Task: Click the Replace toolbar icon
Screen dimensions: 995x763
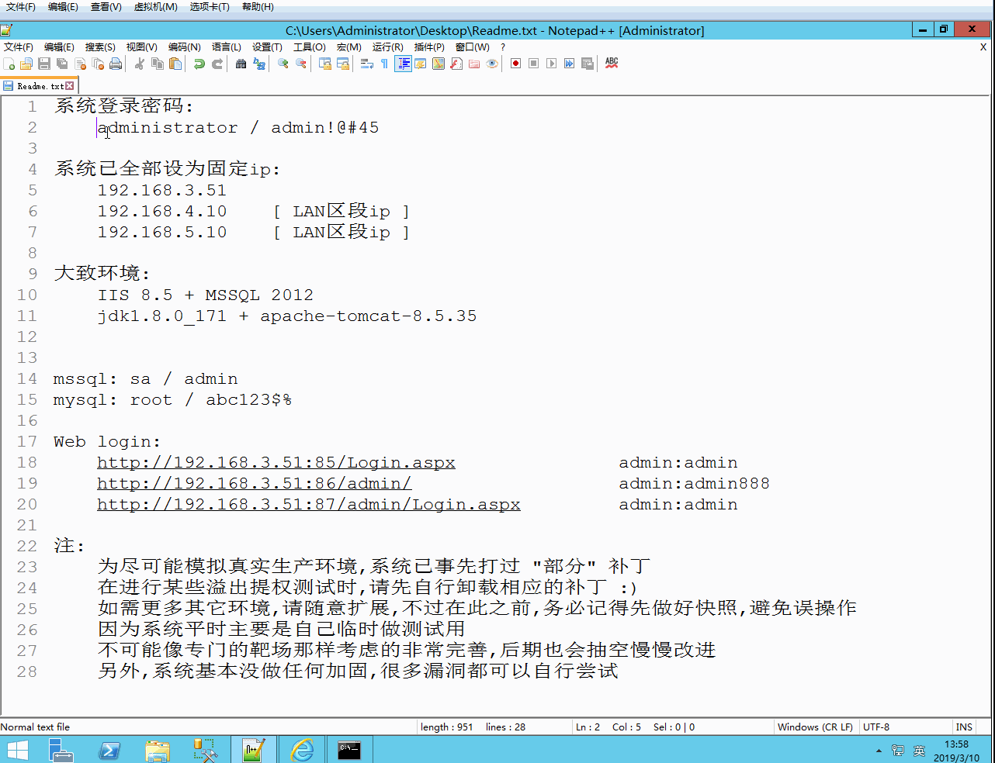Action: point(259,64)
